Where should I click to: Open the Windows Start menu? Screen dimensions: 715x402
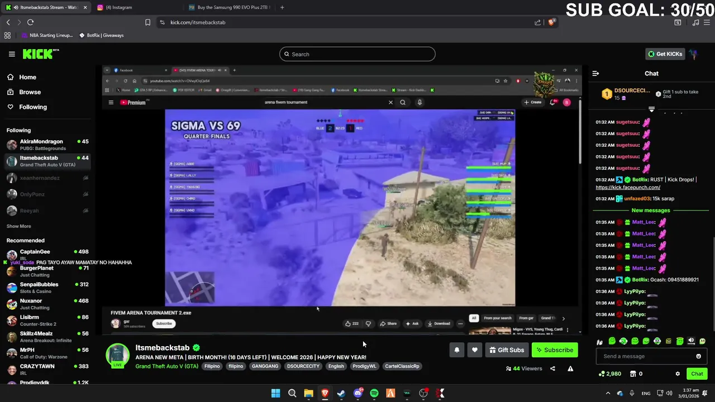pyautogui.click(x=275, y=394)
